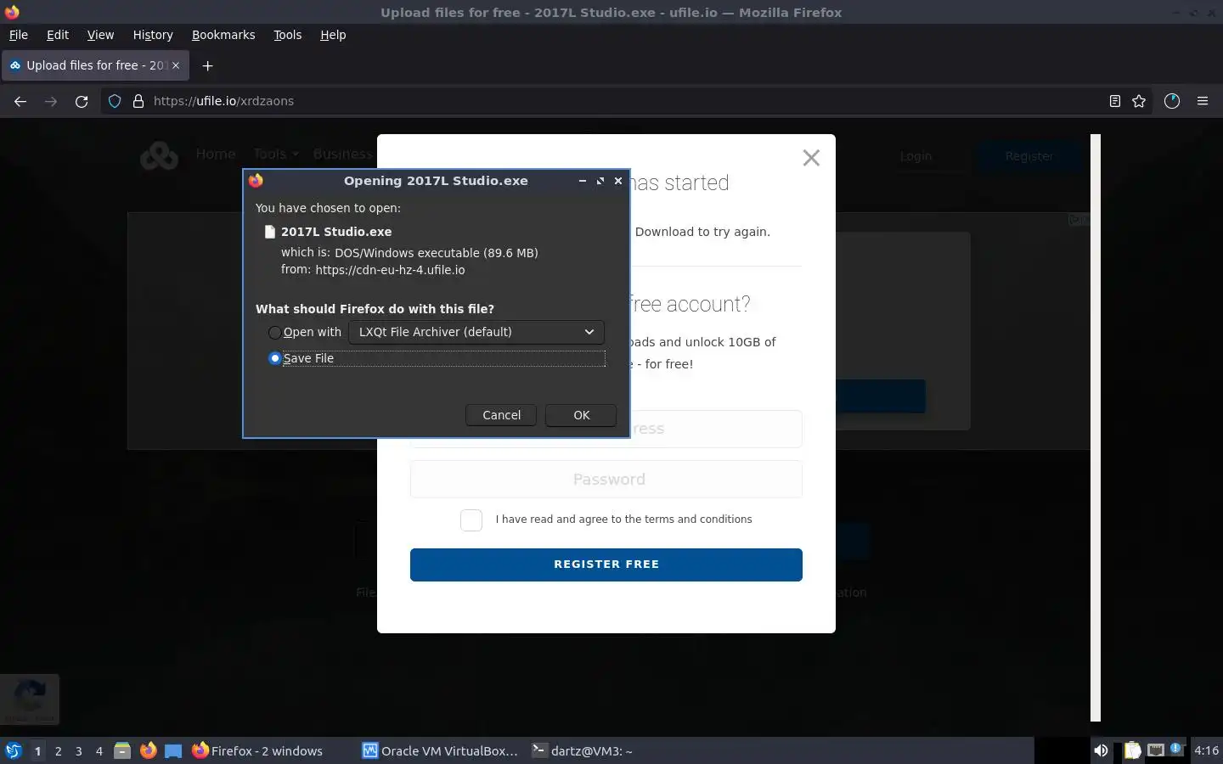
Task: Click the clipboard tray icon
Action: (x=1133, y=750)
